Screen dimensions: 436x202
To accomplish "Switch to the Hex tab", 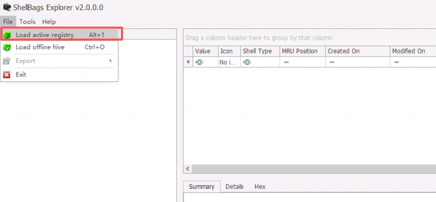I will click(260, 187).
